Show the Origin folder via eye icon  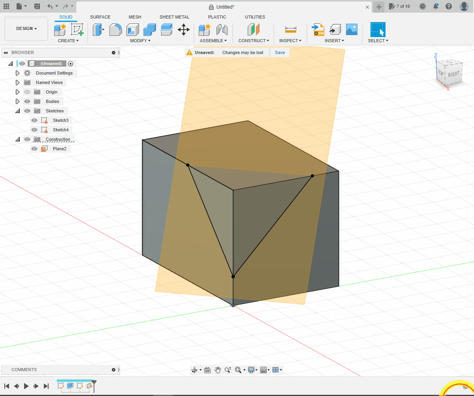pyautogui.click(x=27, y=92)
